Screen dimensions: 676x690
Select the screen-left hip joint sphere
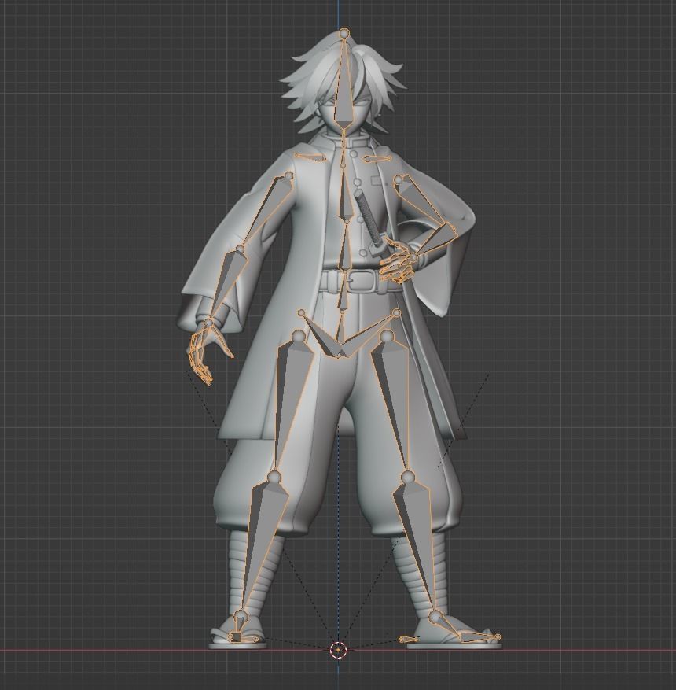coord(299,337)
